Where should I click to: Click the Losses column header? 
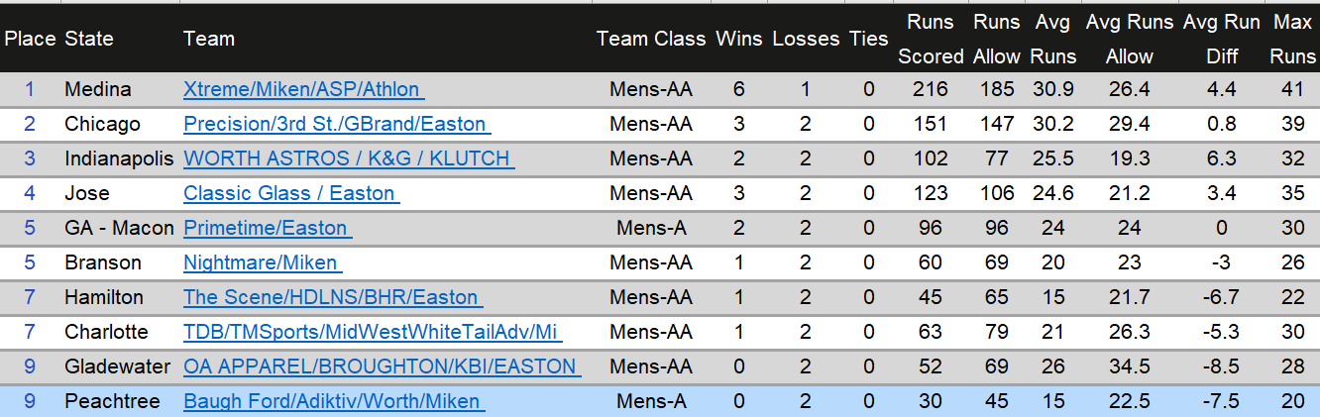click(806, 39)
